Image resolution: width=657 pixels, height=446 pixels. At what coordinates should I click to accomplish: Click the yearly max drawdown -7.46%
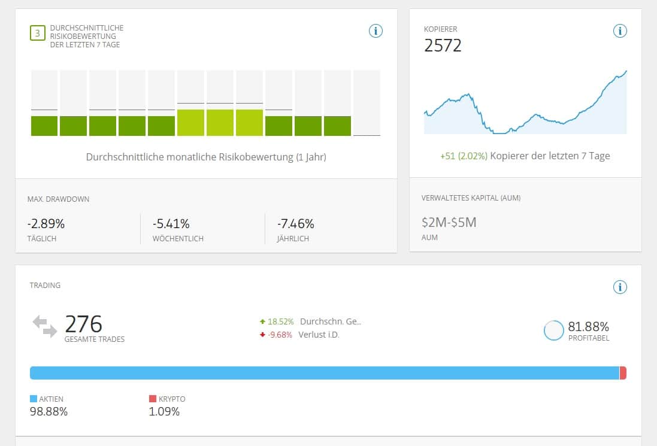[x=295, y=224]
